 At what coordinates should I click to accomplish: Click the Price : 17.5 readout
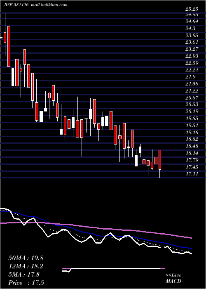coord(26,283)
